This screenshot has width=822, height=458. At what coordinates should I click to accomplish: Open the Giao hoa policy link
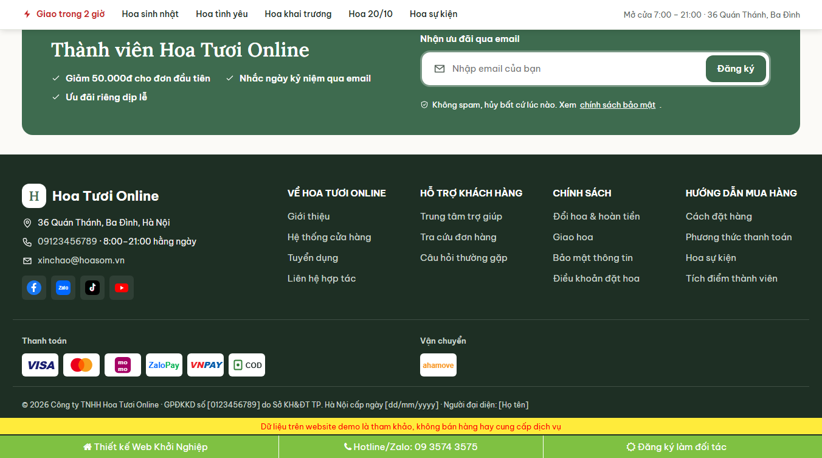[573, 237]
